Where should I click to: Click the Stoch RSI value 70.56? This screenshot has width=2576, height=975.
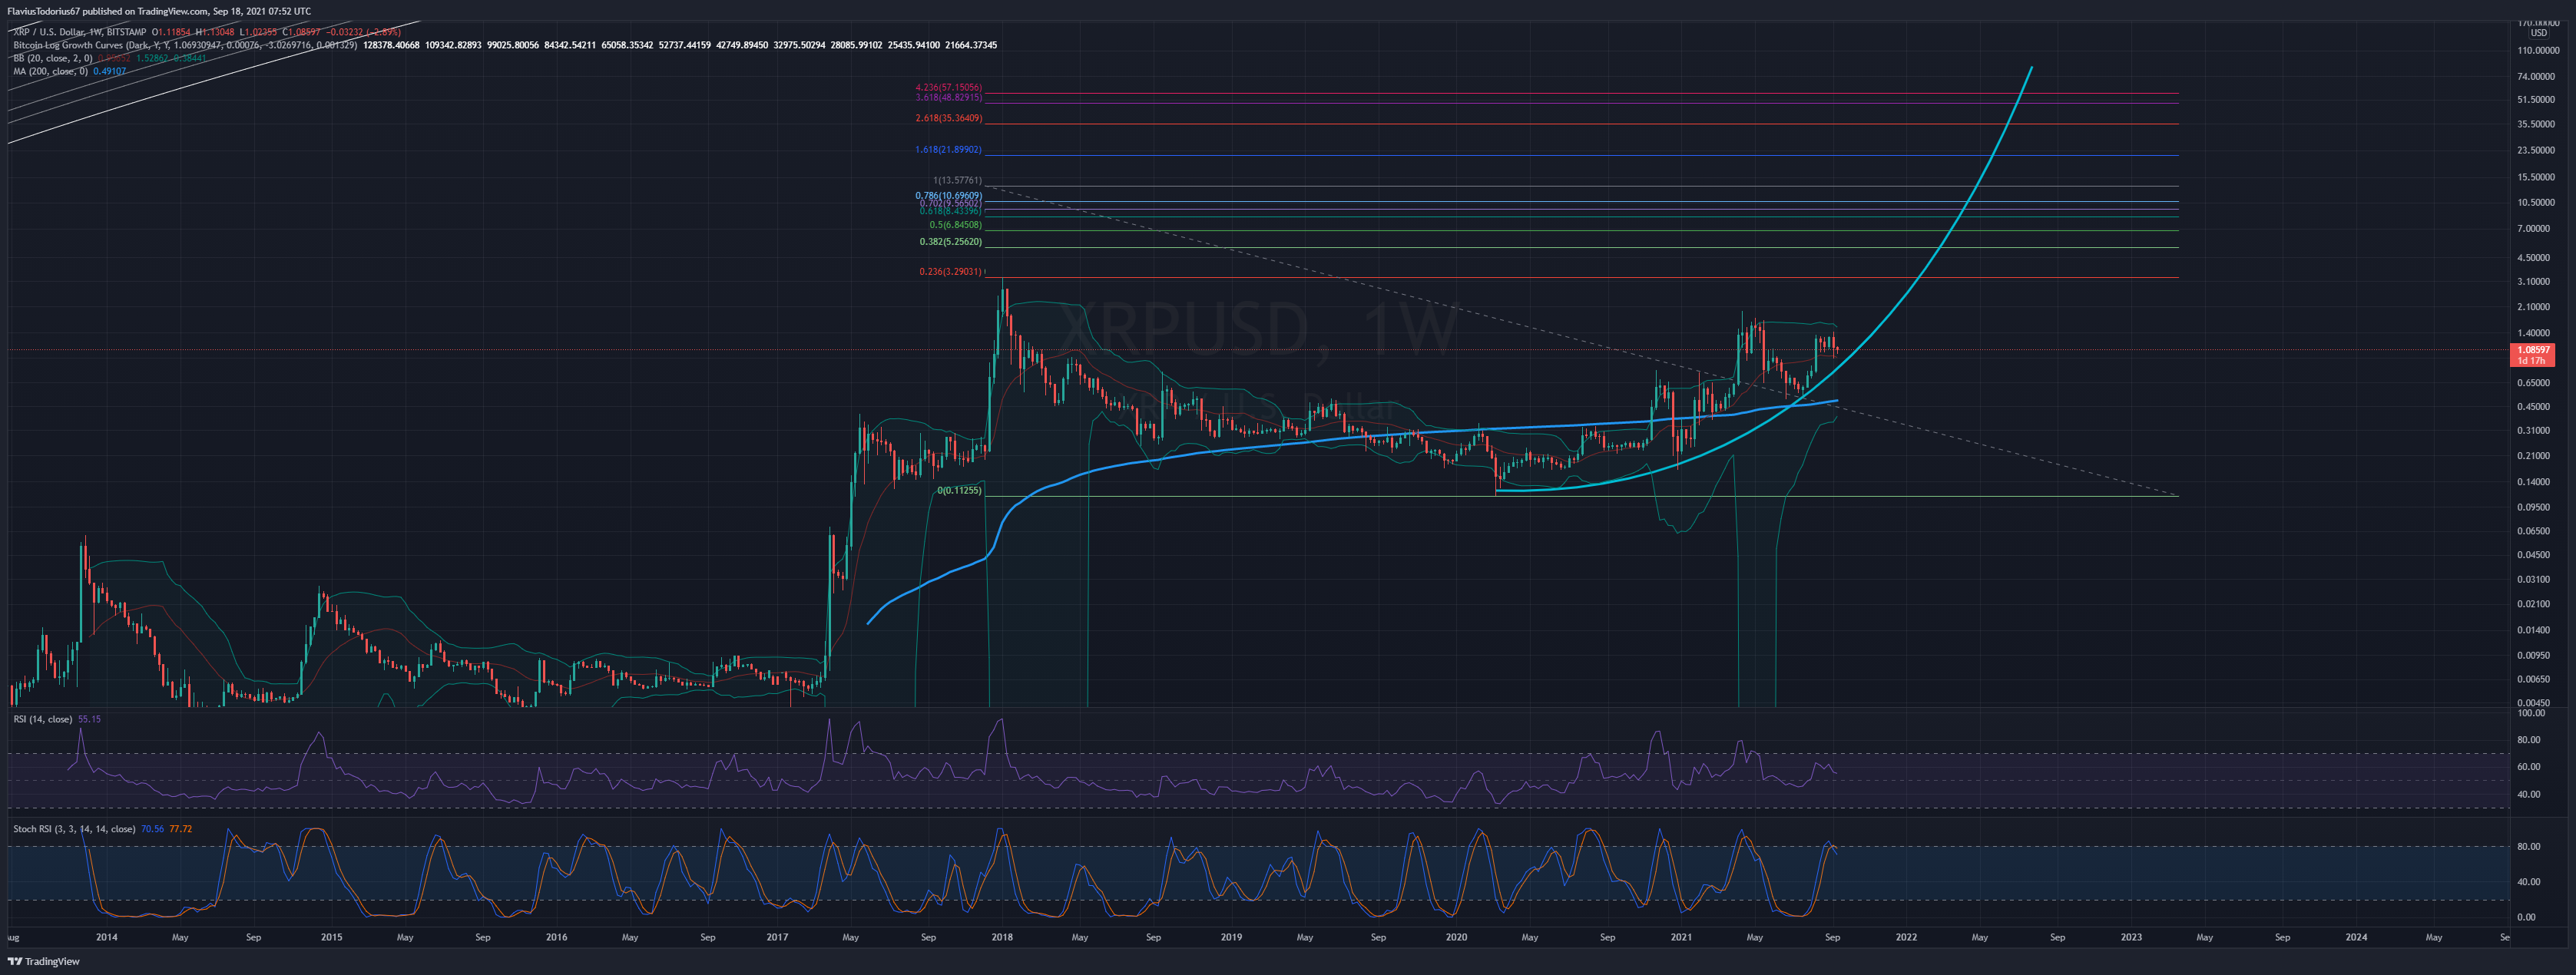pos(152,829)
